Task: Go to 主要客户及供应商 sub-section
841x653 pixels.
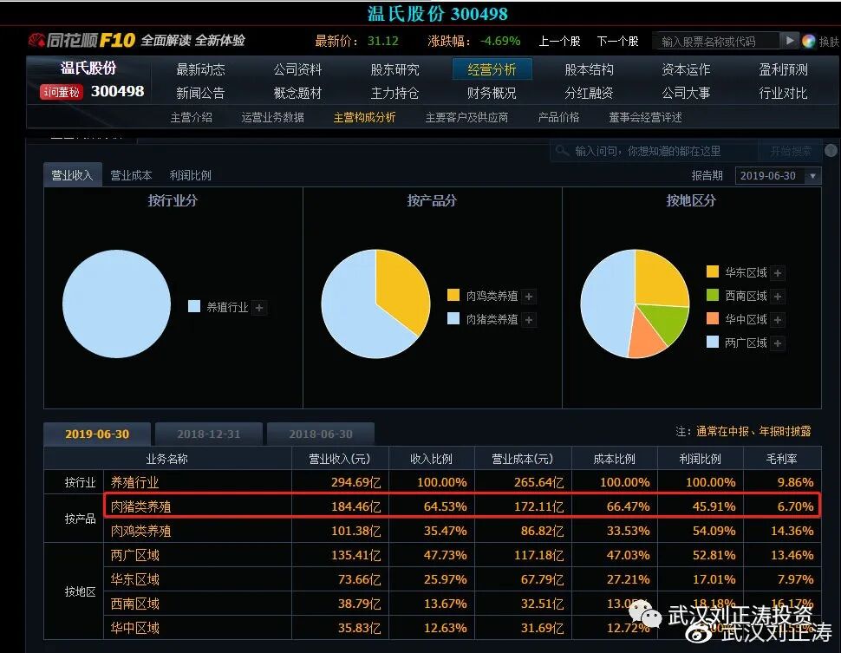Action: 466,118
